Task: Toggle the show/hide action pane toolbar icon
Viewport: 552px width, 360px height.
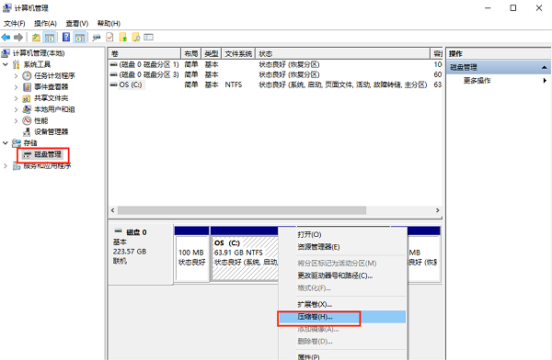Action: coord(80,38)
